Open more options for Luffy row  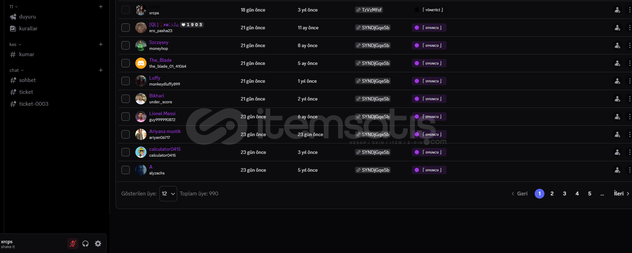click(x=629, y=81)
